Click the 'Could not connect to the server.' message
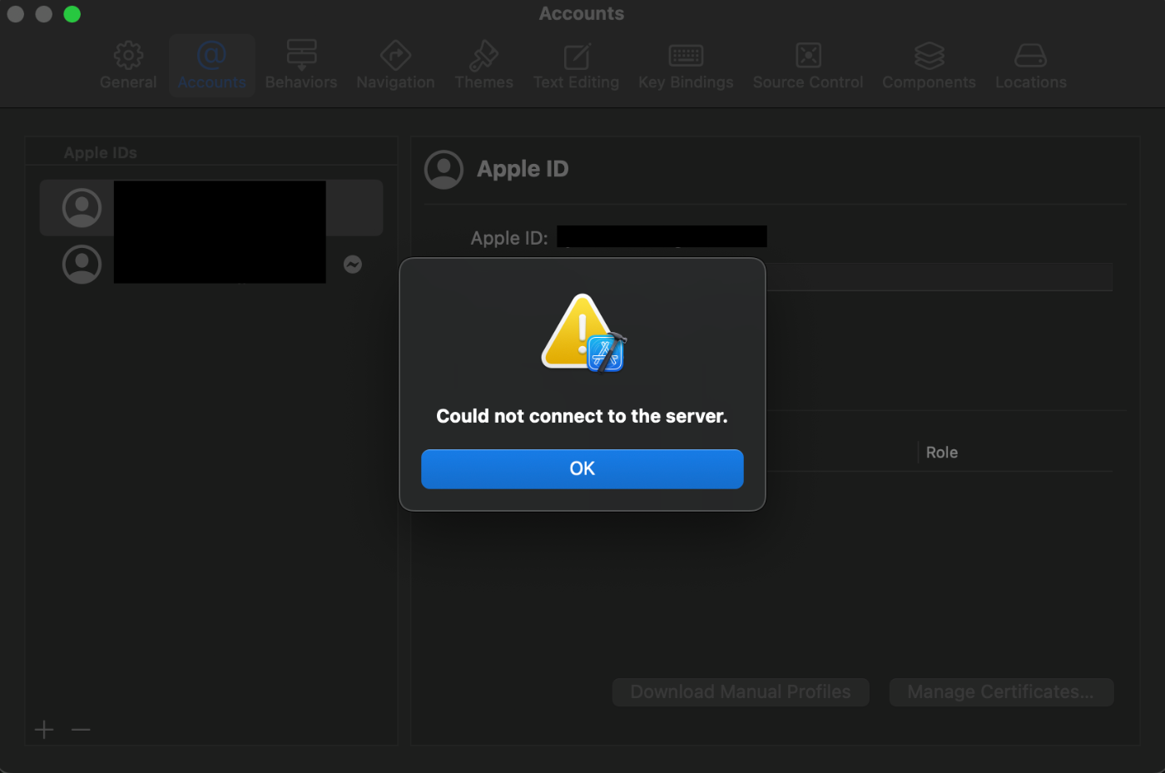Image resolution: width=1165 pixels, height=773 pixels. [582, 416]
